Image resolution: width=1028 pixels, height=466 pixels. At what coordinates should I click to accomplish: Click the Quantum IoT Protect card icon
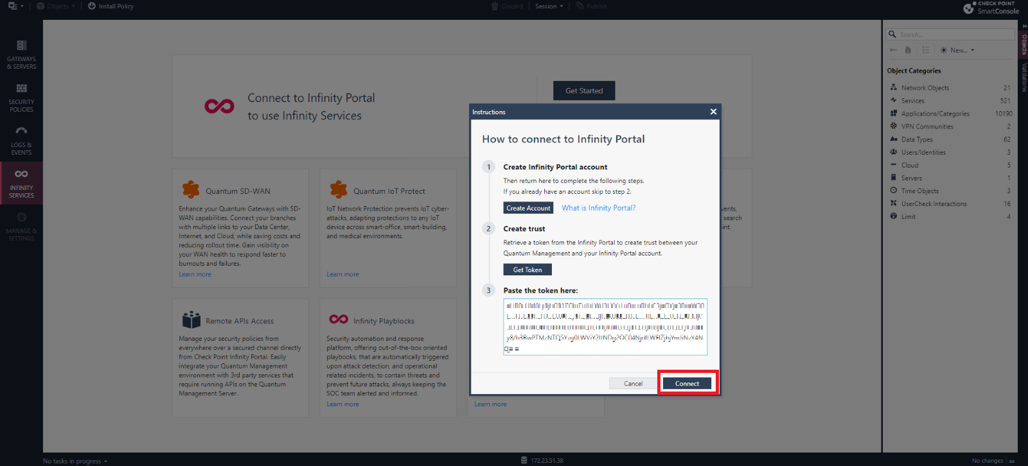[338, 189]
